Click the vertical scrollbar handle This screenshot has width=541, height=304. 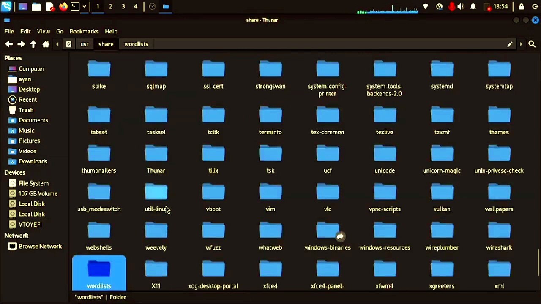pyautogui.click(x=538, y=262)
